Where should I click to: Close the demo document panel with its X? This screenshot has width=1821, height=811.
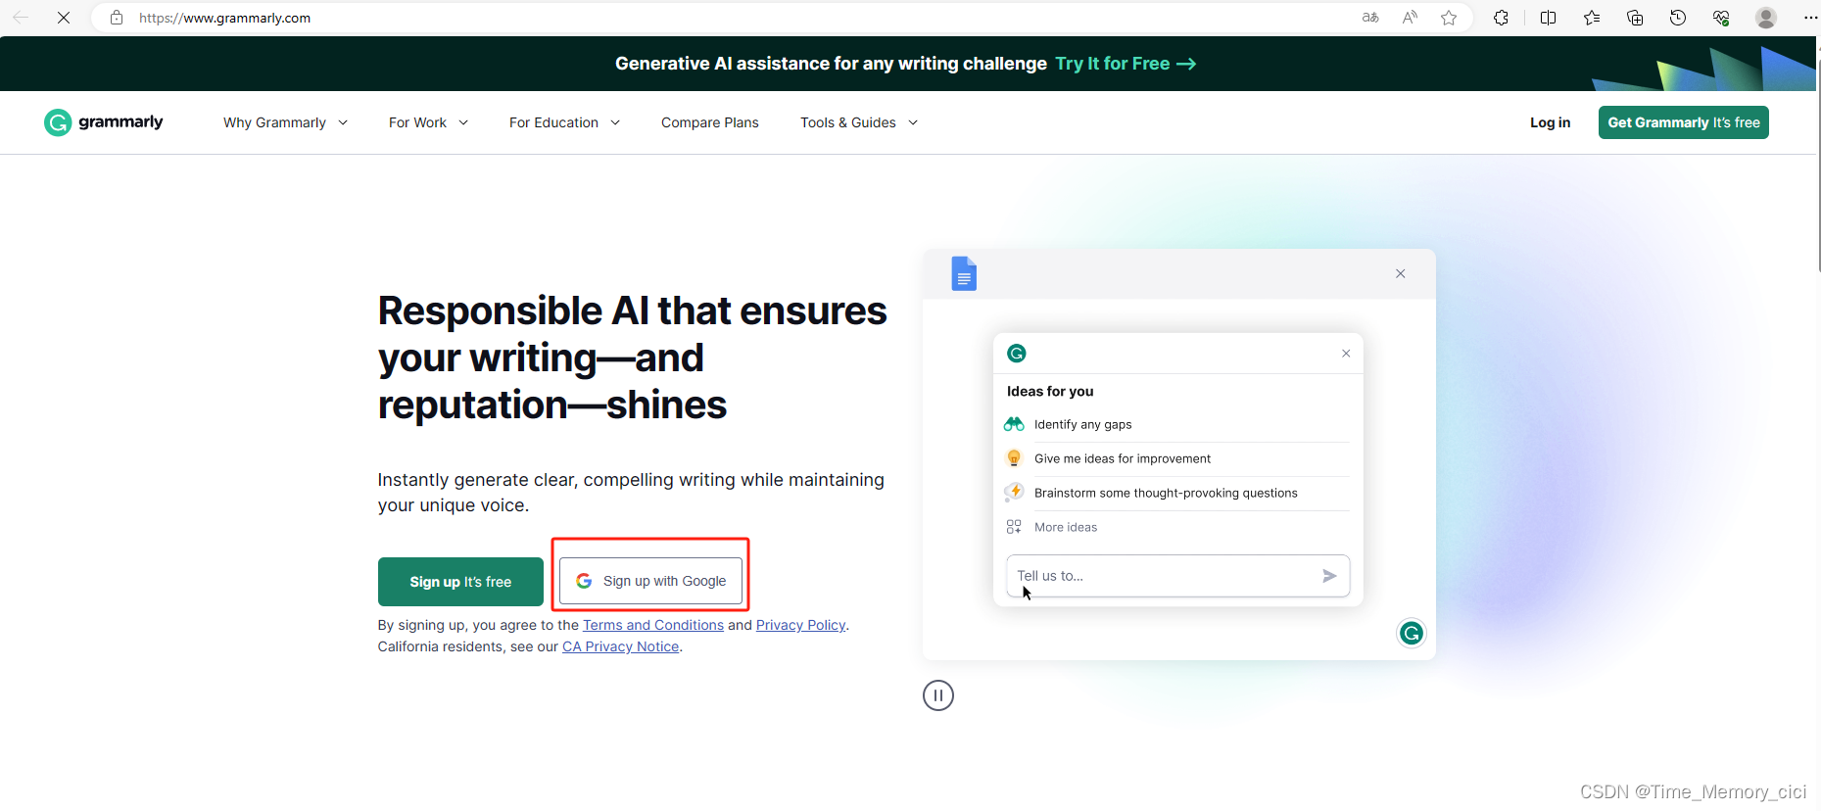(1401, 273)
